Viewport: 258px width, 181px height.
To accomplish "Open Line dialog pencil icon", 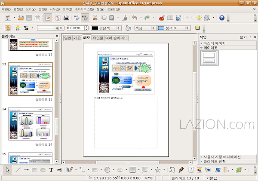I will coord(18,28).
